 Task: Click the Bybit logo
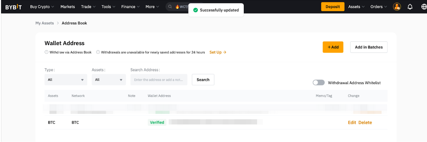tap(14, 7)
